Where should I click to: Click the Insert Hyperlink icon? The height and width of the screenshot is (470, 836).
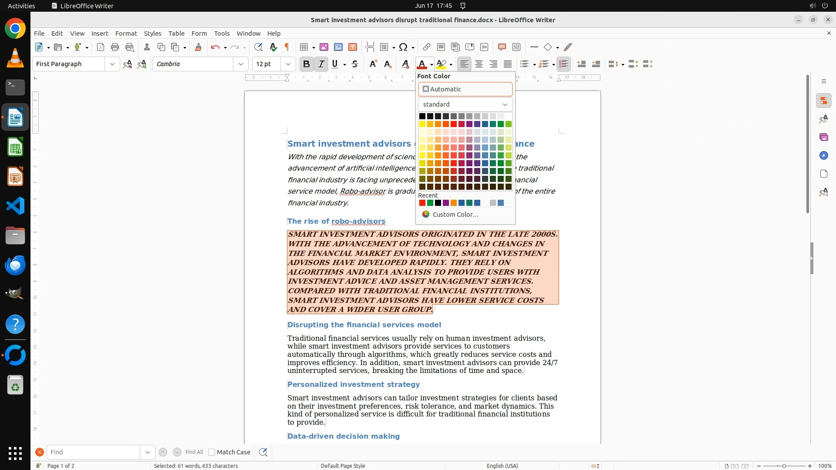427,47
